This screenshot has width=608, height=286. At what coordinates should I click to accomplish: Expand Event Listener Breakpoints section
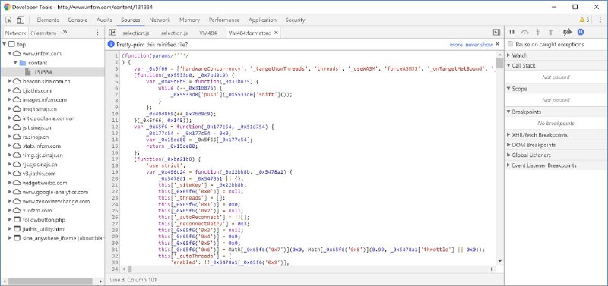click(508, 165)
